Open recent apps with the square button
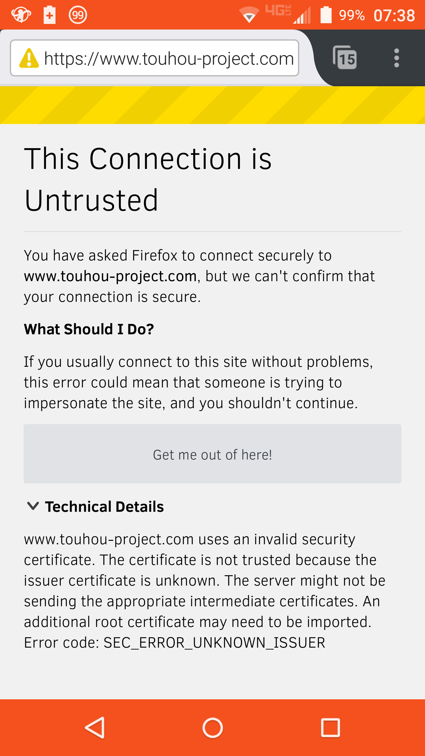The width and height of the screenshot is (425, 756). tap(330, 728)
